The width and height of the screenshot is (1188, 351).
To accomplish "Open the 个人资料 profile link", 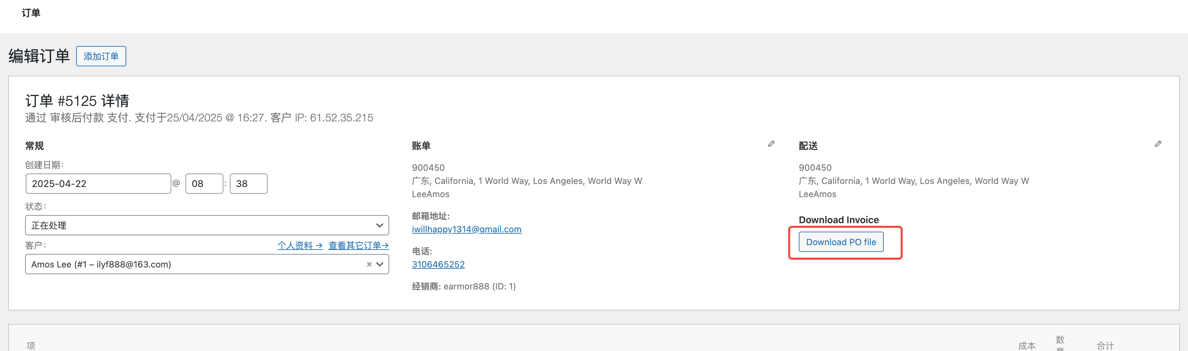I will [300, 245].
